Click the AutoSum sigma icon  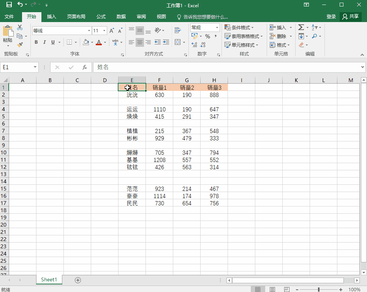pyautogui.click(x=301, y=27)
